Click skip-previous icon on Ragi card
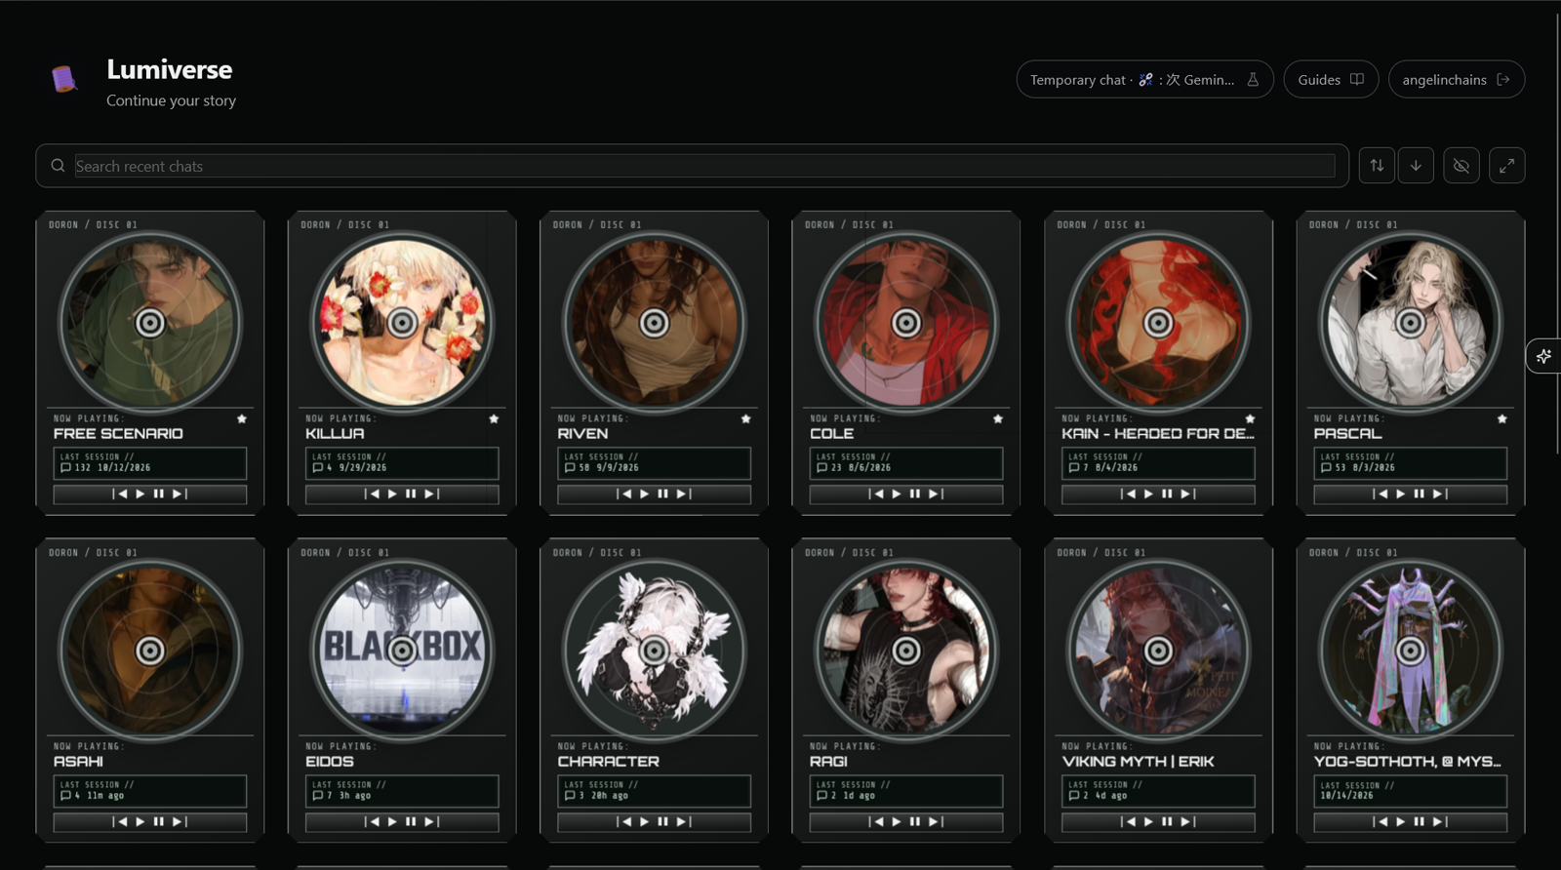 point(876,821)
